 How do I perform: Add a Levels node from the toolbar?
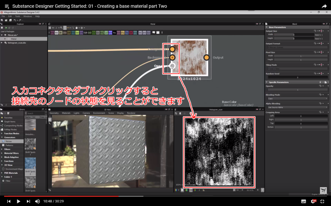click(106, 33)
